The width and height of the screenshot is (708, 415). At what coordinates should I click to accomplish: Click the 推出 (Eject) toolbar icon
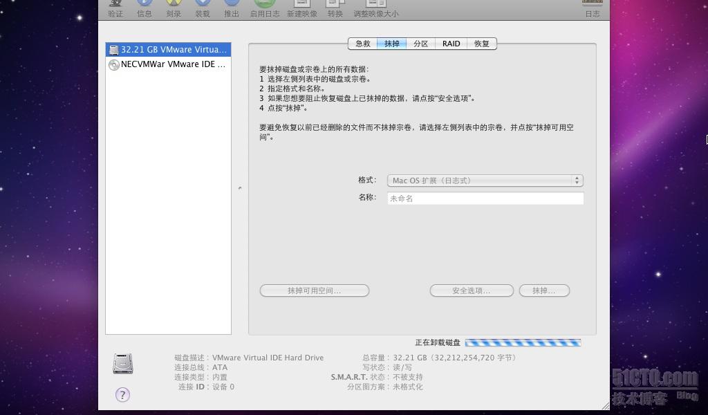click(232, 4)
